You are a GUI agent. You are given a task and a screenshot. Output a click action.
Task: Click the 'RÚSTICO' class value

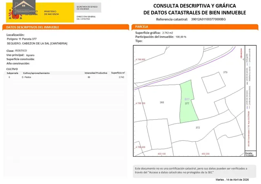pyautogui.click(x=21, y=50)
